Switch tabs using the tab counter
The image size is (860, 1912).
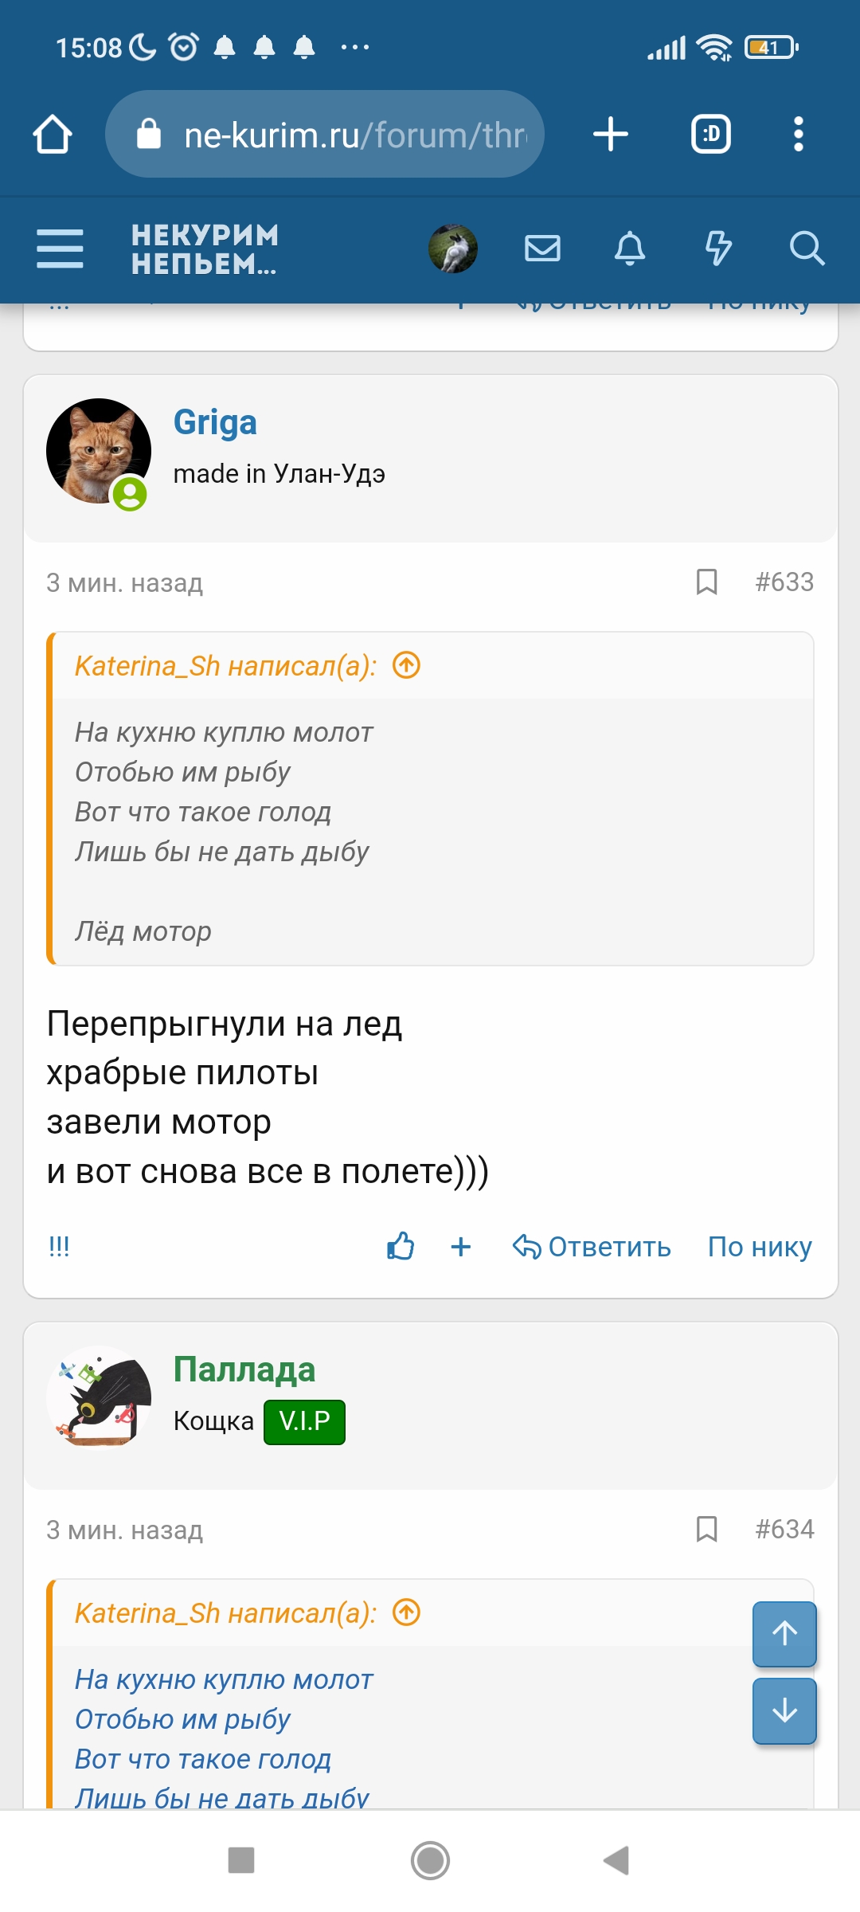[x=709, y=133]
